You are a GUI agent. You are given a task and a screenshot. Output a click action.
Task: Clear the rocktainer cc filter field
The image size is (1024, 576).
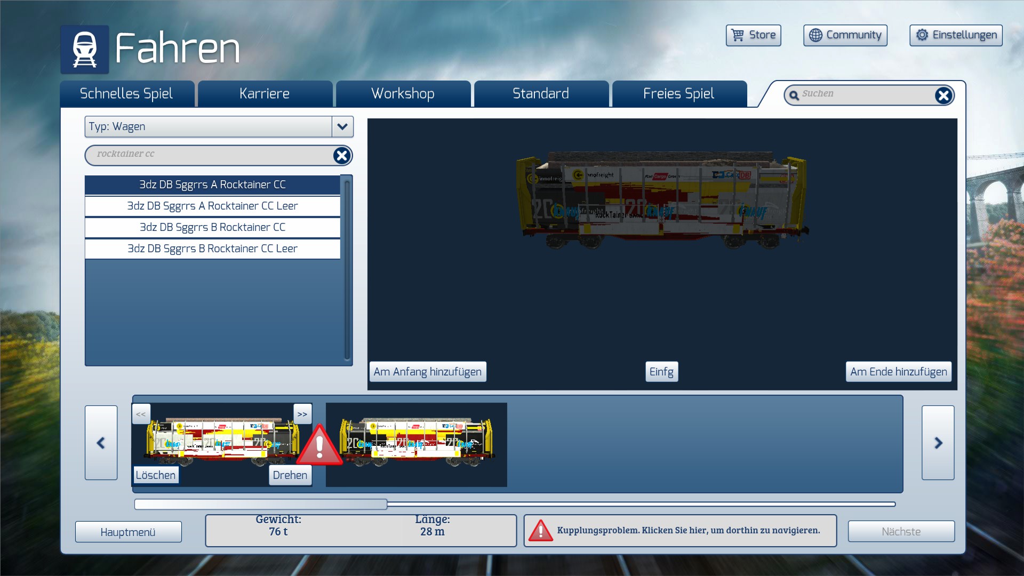[341, 155]
